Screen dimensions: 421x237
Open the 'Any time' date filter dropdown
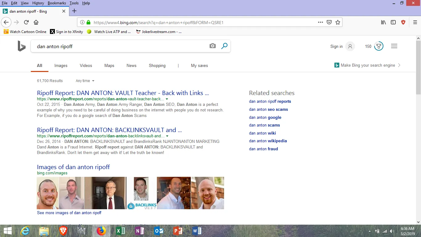pyautogui.click(x=85, y=81)
